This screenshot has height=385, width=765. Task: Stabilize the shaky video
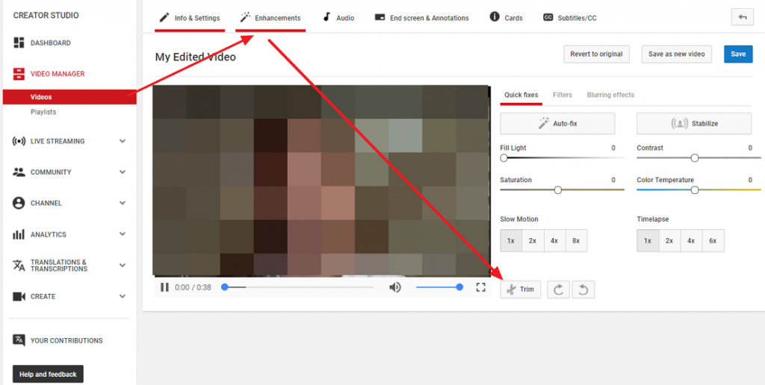coord(694,123)
